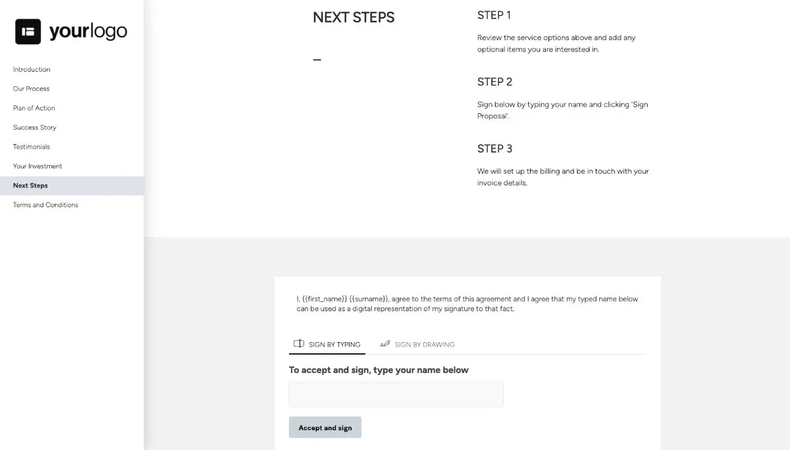Switch to the Sign by Drawing tab
This screenshot has width=790, height=450.
(425, 344)
